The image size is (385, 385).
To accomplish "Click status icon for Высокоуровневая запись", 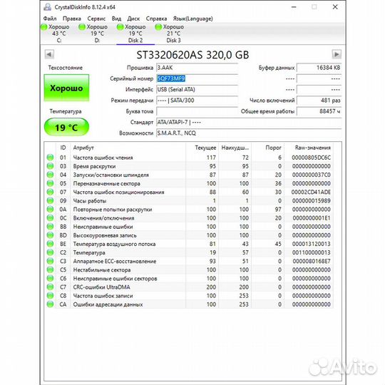I will pyautogui.click(x=50, y=235).
